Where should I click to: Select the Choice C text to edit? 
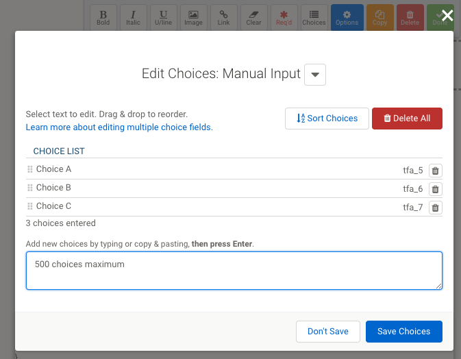tap(54, 206)
